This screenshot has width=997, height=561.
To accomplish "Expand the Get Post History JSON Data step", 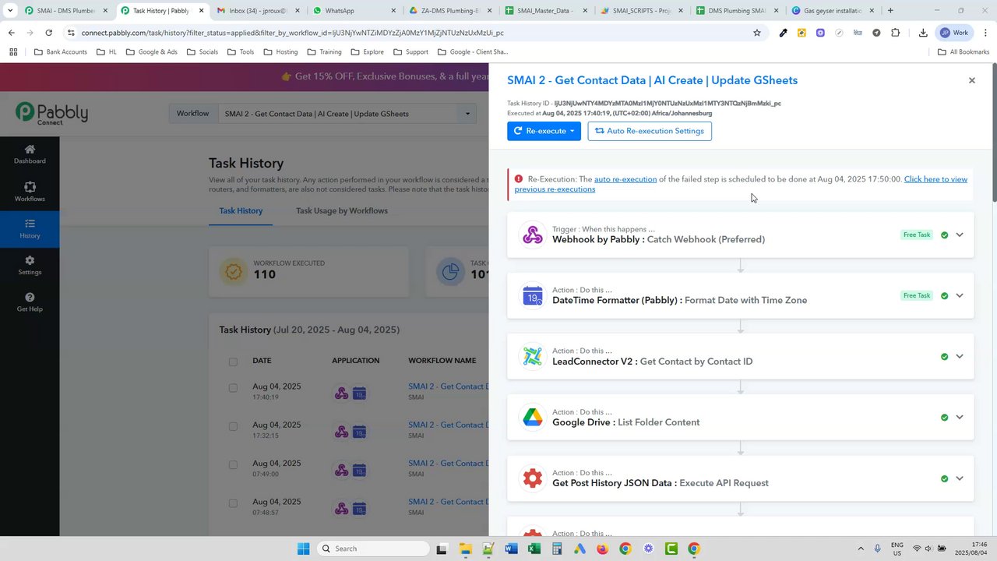I will click(960, 478).
